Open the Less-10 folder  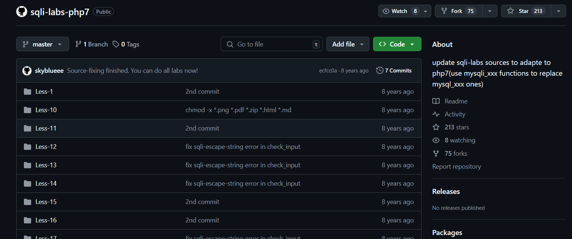[x=46, y=110]
